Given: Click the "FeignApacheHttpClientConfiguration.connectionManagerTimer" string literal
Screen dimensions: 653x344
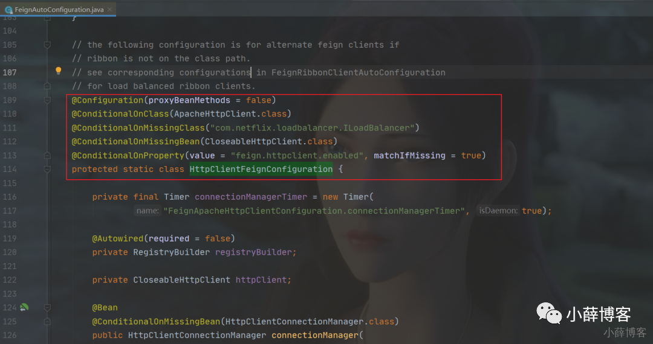Looking at the screenshot, I should (x=314, y=211).
